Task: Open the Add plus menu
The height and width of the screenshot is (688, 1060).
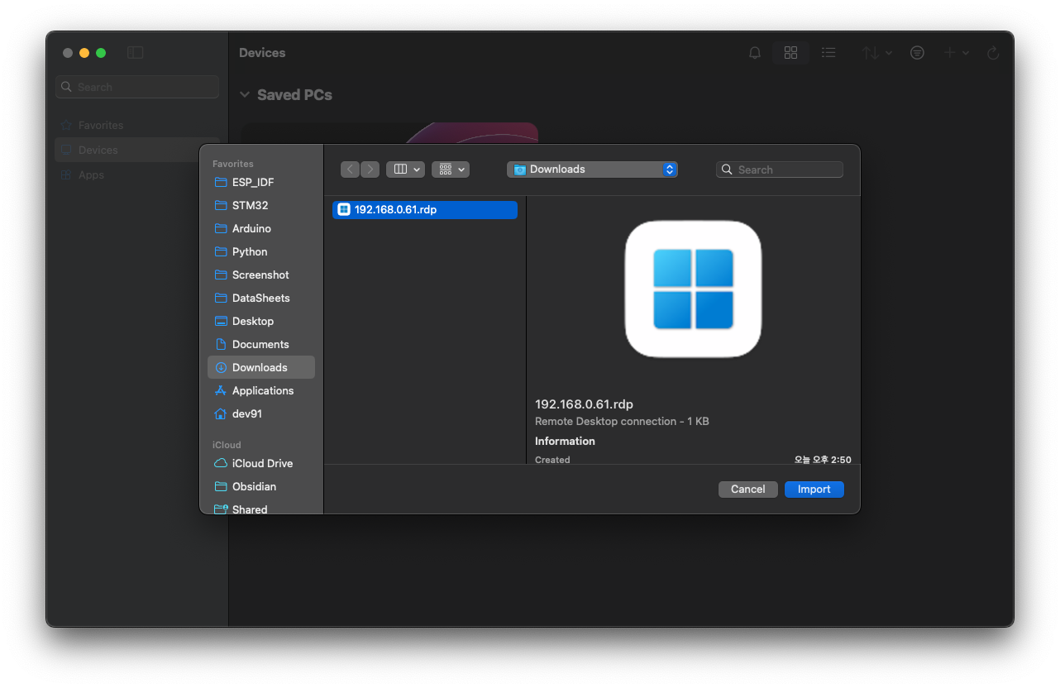Action: coord(957,53)
